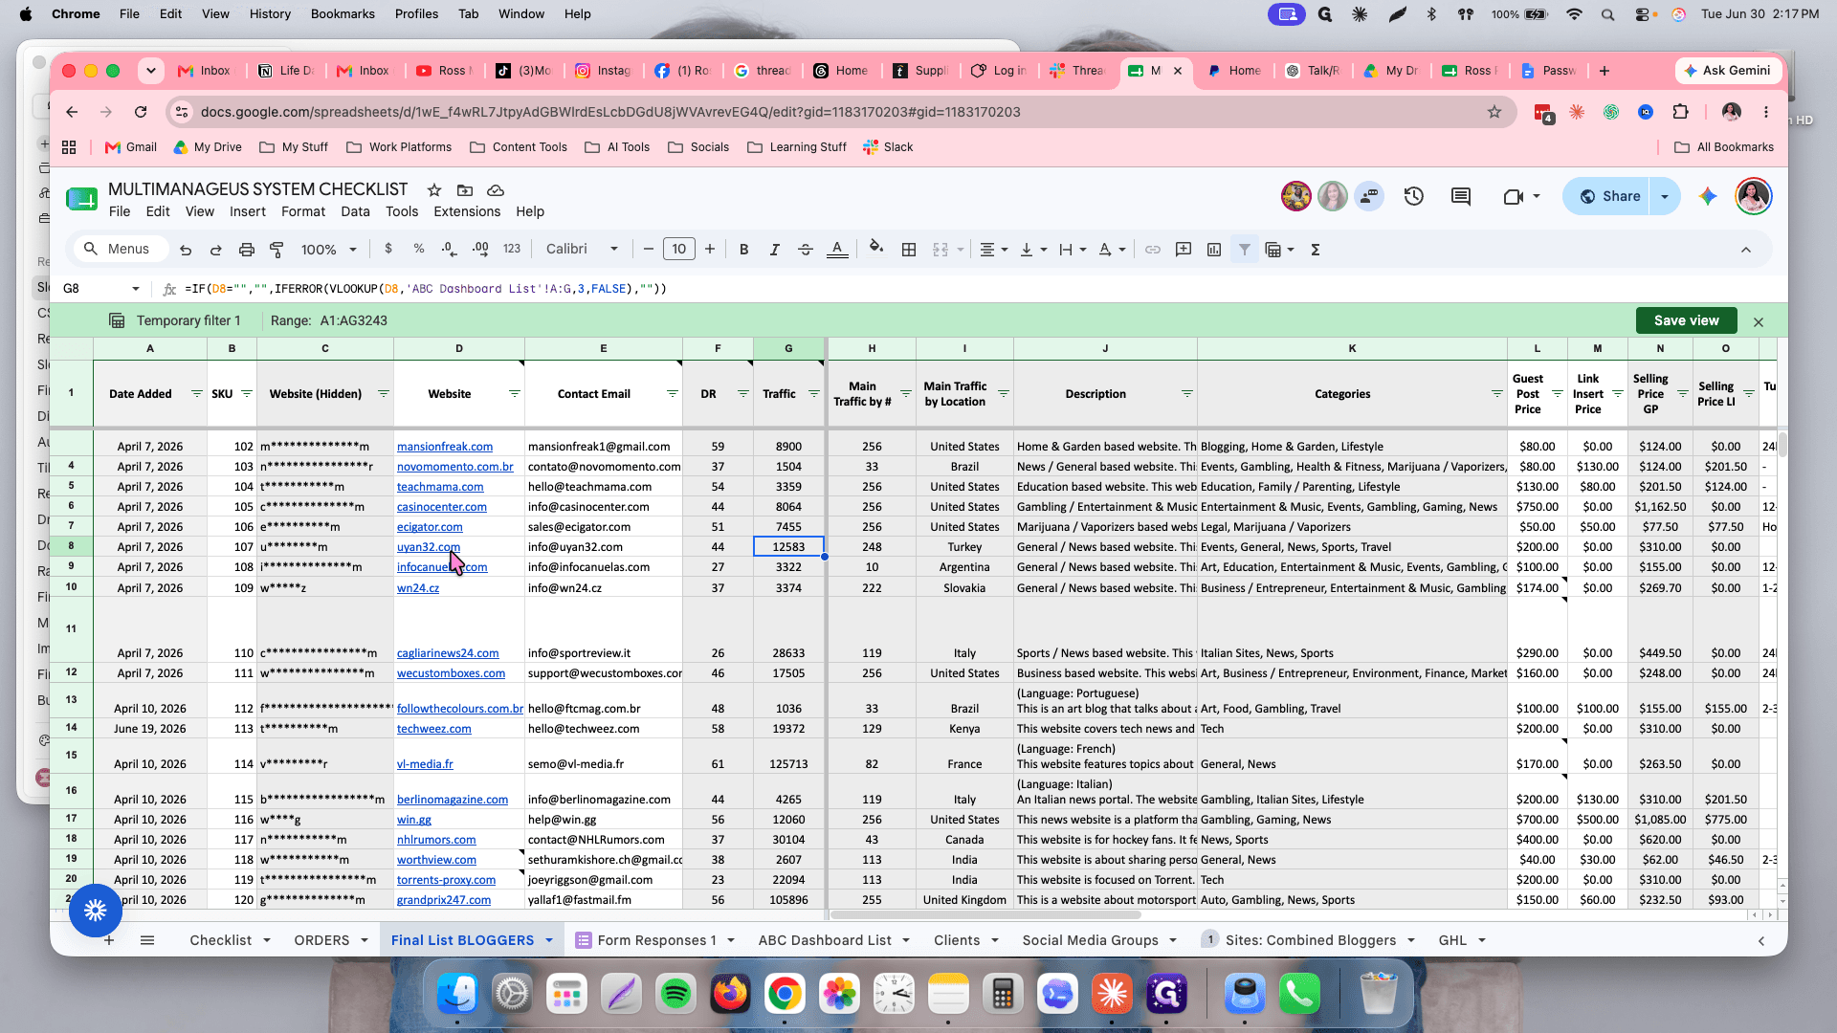Star the MULTIMANAGEUS SYSTEM CHECKLIST document
This screenshot has width=1837, height=1033.
tap(434, 190)
